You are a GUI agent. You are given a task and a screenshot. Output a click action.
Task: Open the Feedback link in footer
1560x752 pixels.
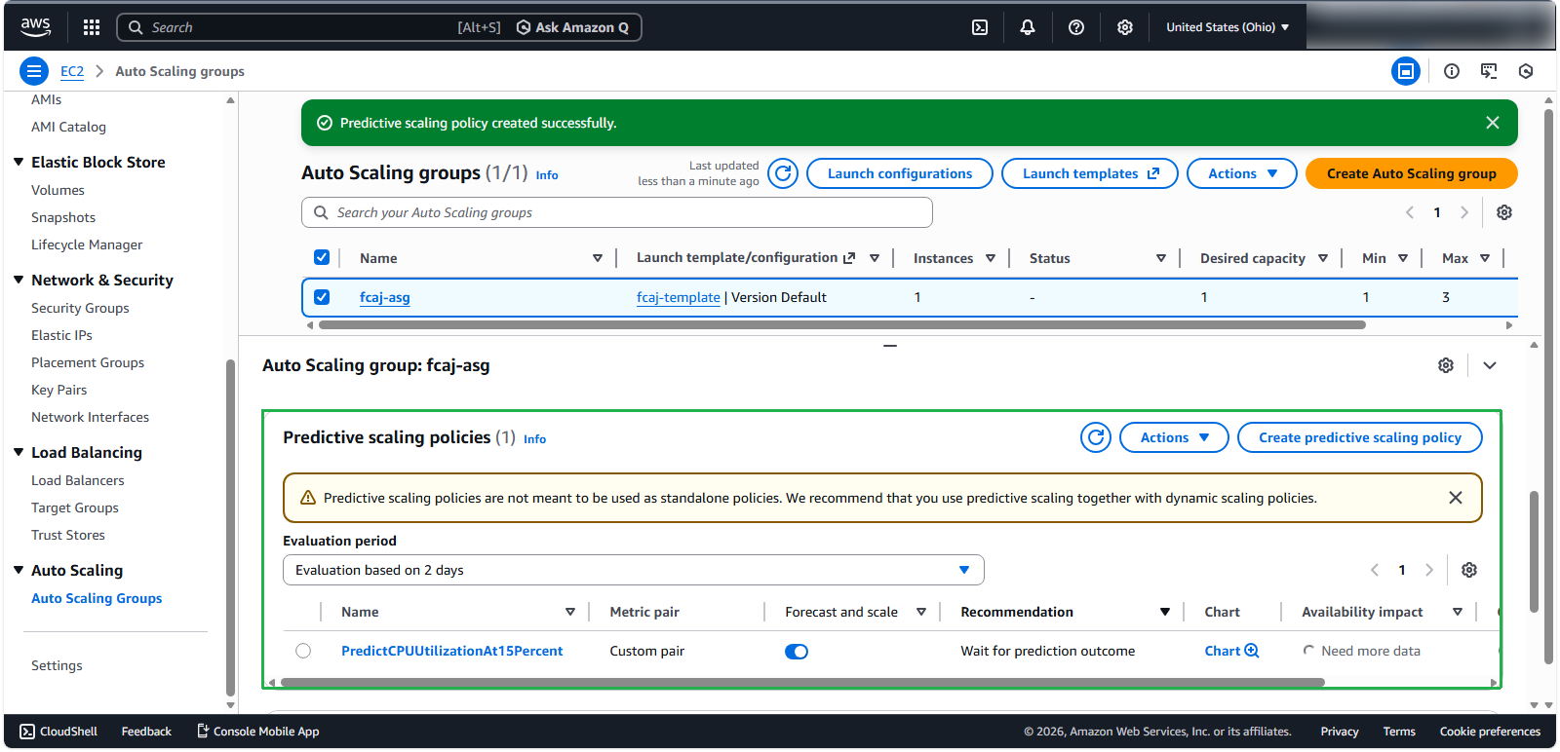tap(146, 732)
